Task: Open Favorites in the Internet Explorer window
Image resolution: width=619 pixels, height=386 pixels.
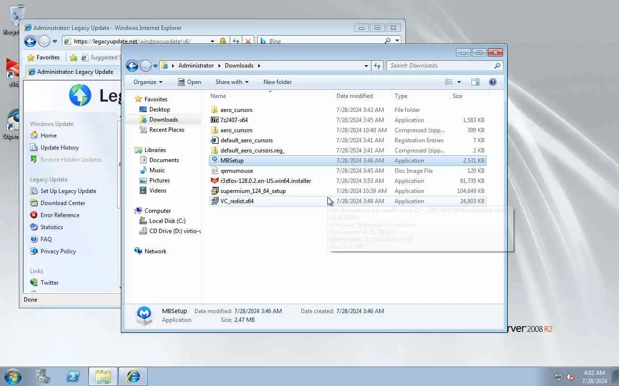Action: click(44, 57)
